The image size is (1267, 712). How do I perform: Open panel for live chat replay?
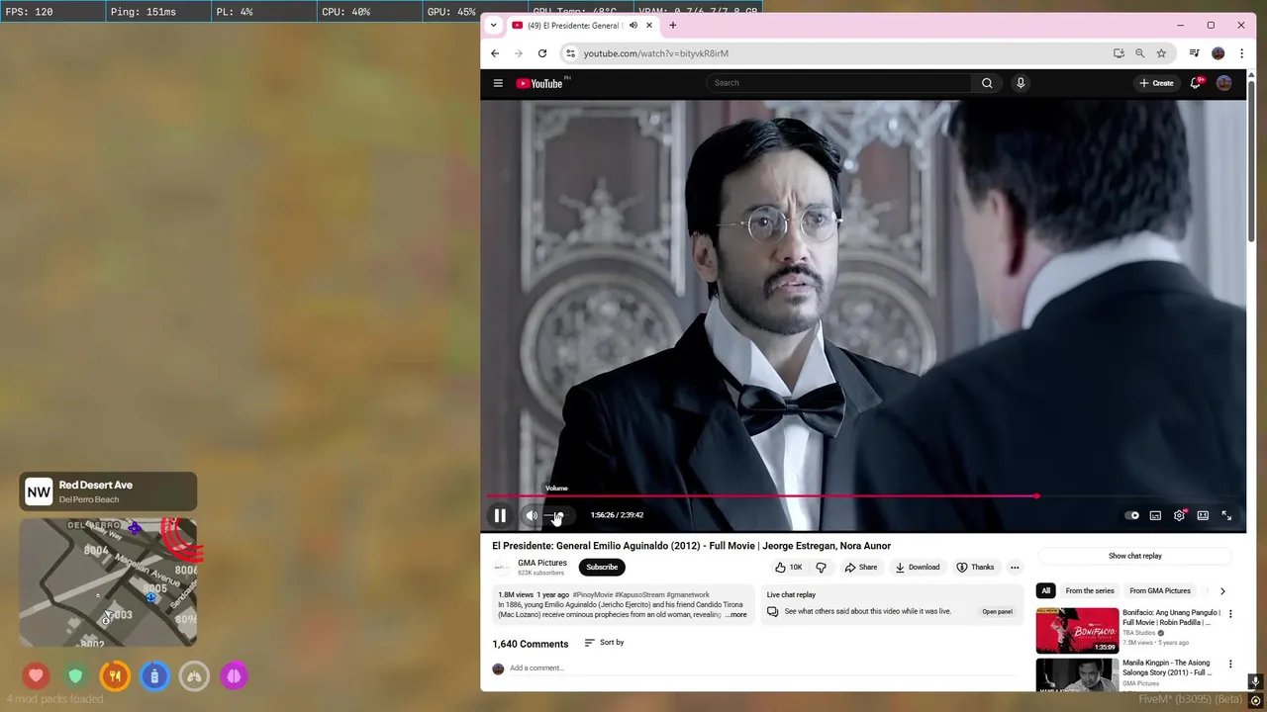(x=997, y=612)
